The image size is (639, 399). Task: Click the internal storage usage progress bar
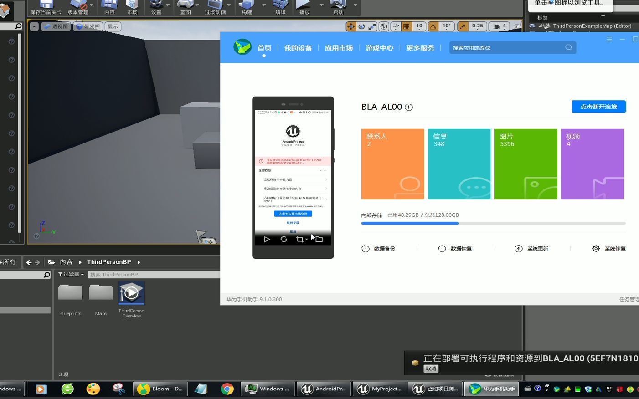pos(493,223)
